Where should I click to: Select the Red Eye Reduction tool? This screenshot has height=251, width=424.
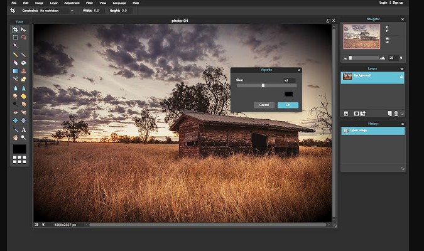click(x=16, y=112)
